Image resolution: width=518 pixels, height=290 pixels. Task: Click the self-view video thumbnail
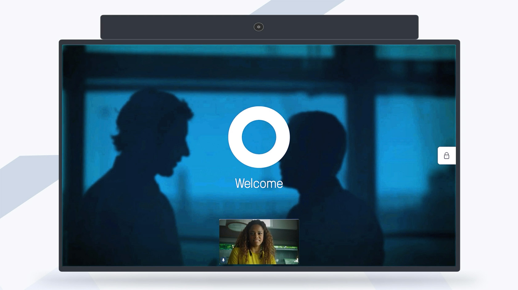click(259, 241)
